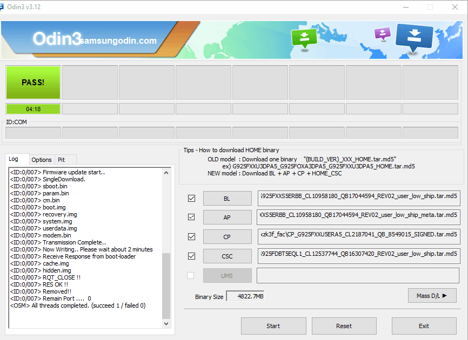Uncheck the CP checkbox
468x340 pixels.
pos(192,236)
